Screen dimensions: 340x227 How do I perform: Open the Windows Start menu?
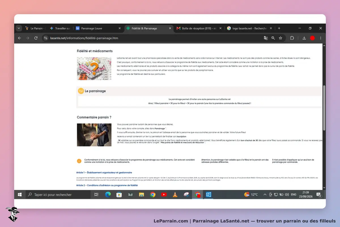point(20,195)
